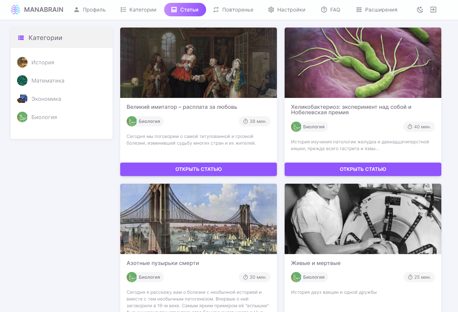Open Настройки from top navigation
The height and width of the screenshot is (312, 458).
tap(287, 10)
